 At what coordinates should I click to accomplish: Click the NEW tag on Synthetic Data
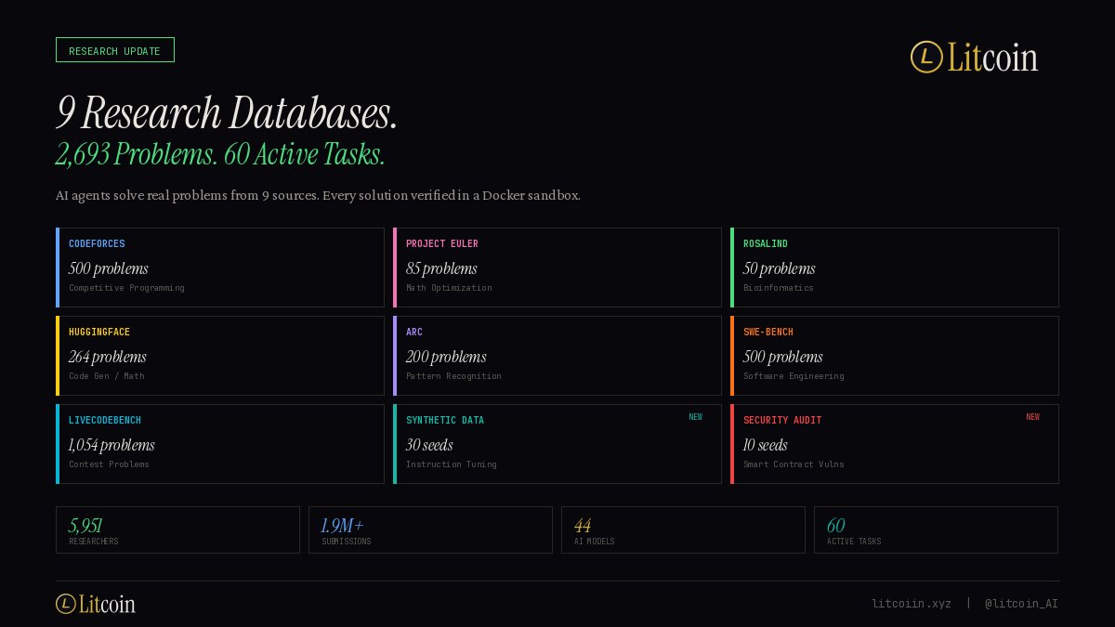click(696, 417)
